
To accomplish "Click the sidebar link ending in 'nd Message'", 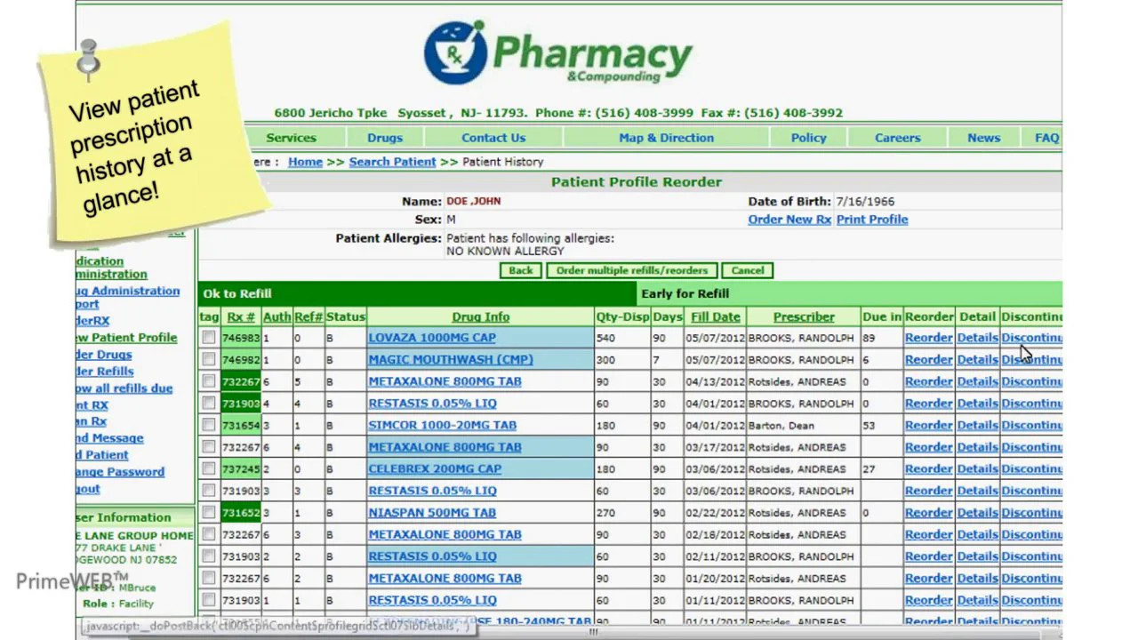I will pos(110,438).
